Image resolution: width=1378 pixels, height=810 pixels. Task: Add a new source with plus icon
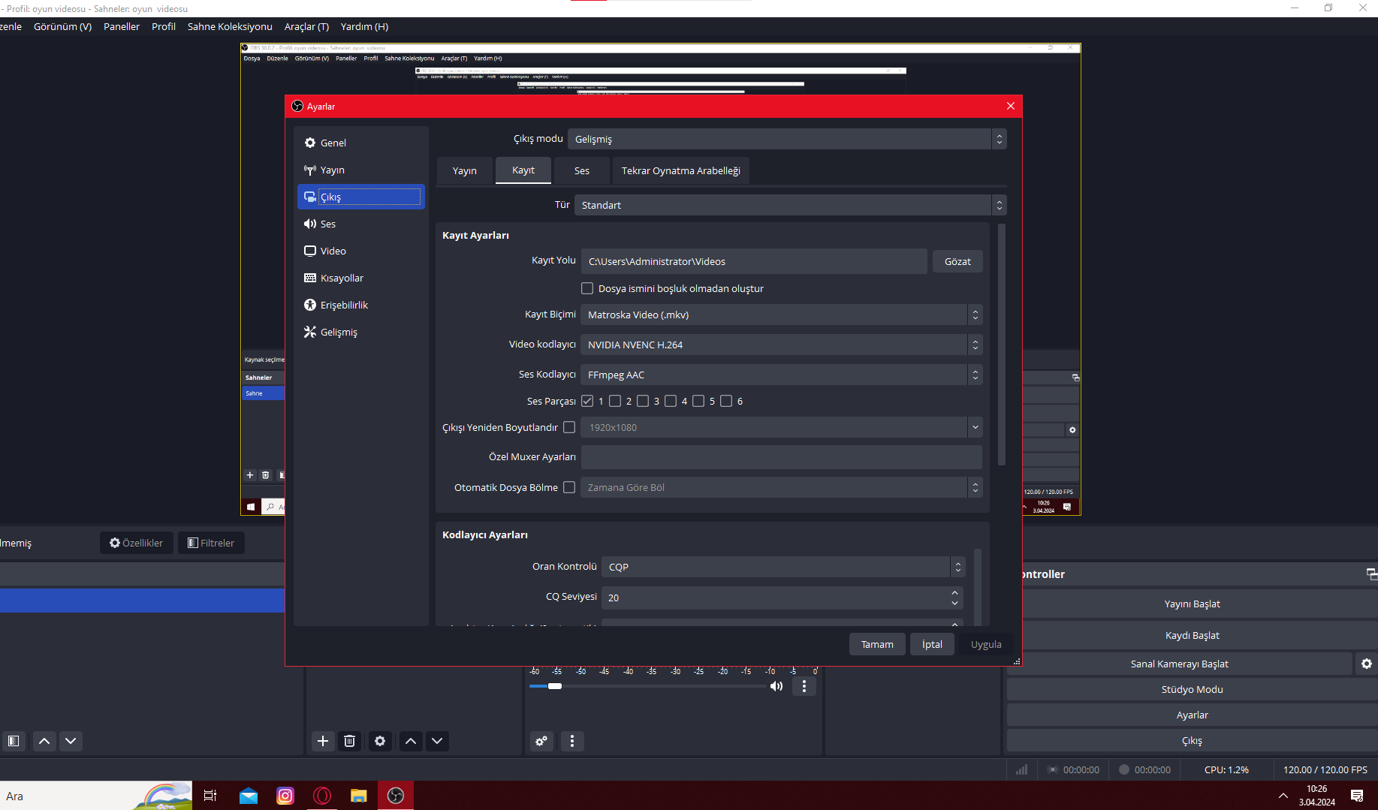[x=323, y=741]
